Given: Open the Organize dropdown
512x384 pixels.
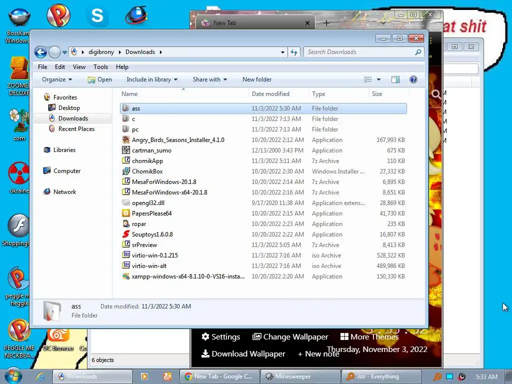Looking at the screenshot, I should 57,79.
